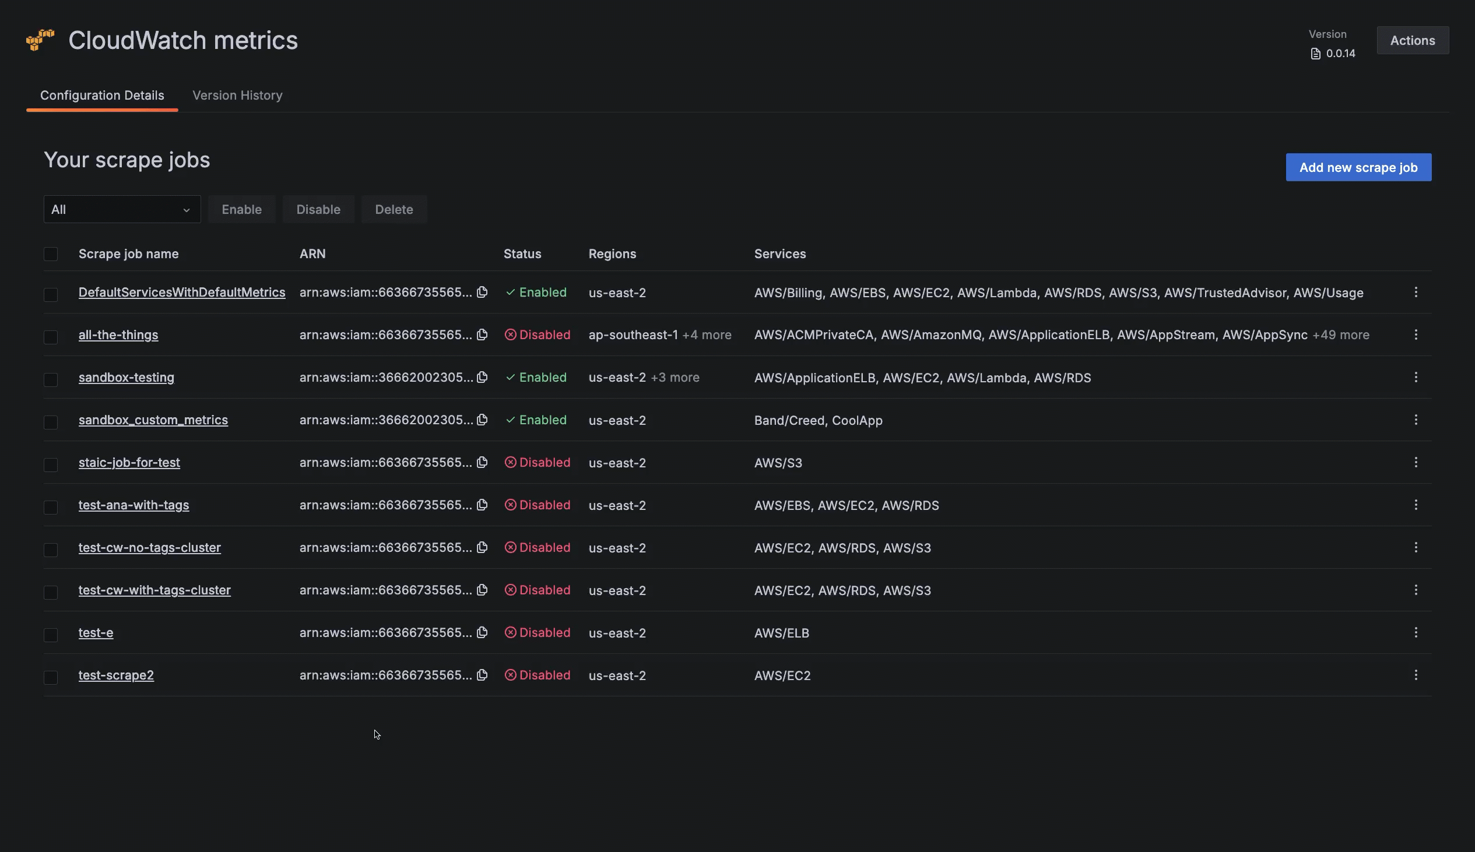
Task: Open row menu for test-scrape2
Action: click(x=1416, y=675)
